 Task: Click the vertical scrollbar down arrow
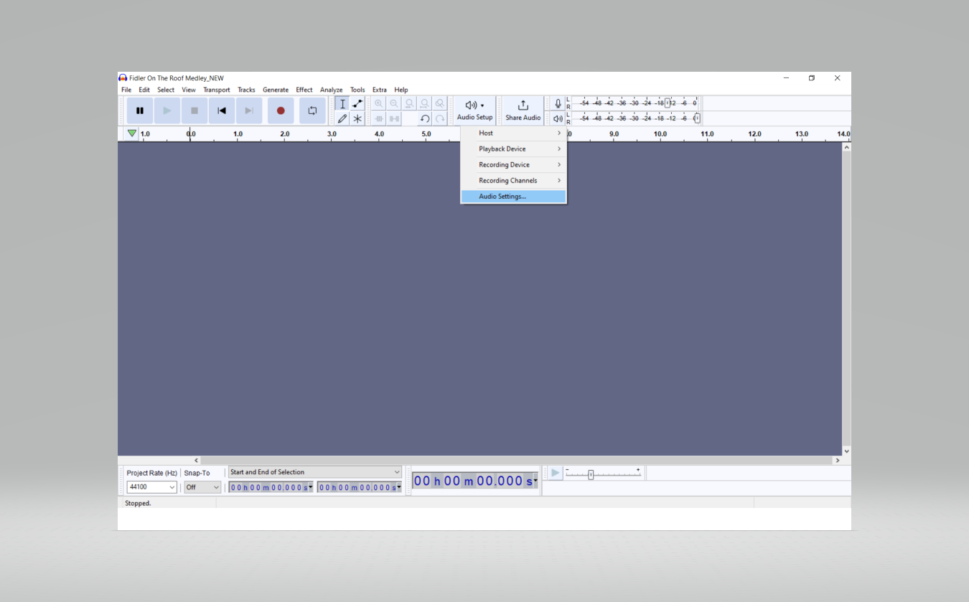pyautogui.click(x=846, y=451)
